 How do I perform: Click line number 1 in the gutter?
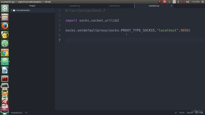(x=60, y=11)
